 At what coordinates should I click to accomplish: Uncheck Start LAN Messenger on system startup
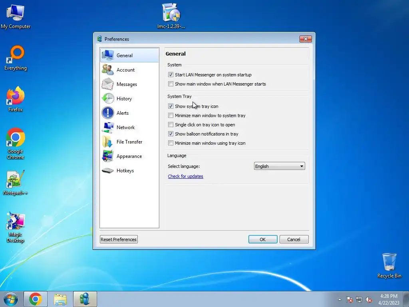click(x=171, y=75)
